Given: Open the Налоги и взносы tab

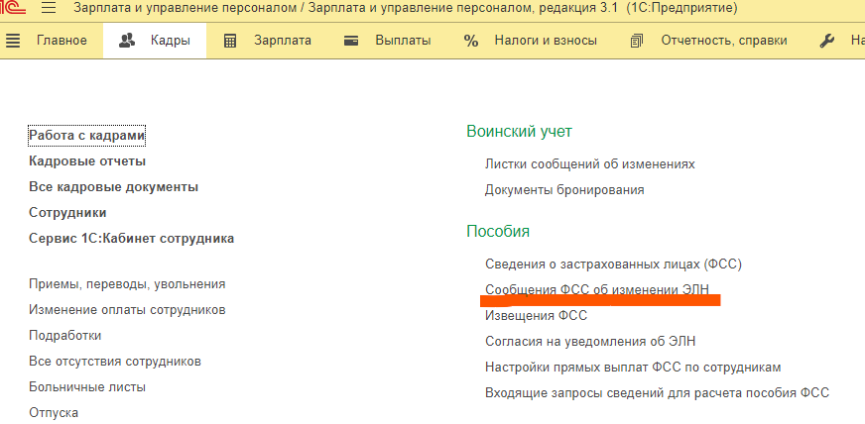Looking at the screenshot, I should [x=546, y=41].
